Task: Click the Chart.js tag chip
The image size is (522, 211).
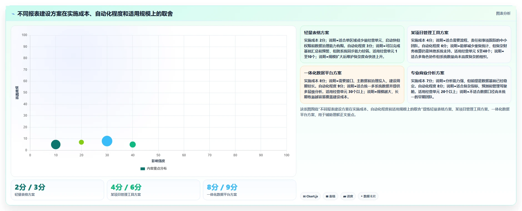Action: (x=310, y=196)
